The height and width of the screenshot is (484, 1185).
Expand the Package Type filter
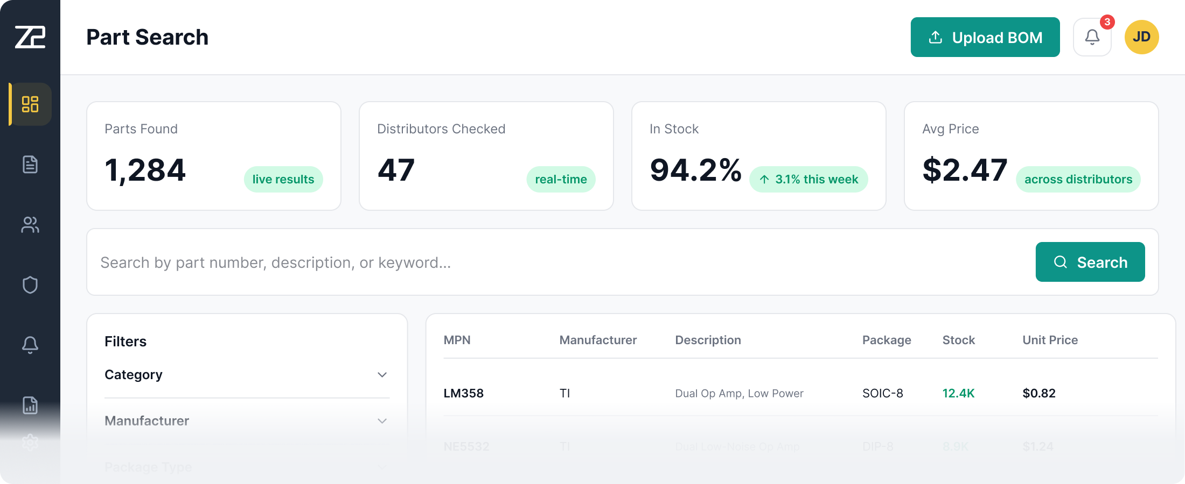pyautogui.click(x=246, y=467)
